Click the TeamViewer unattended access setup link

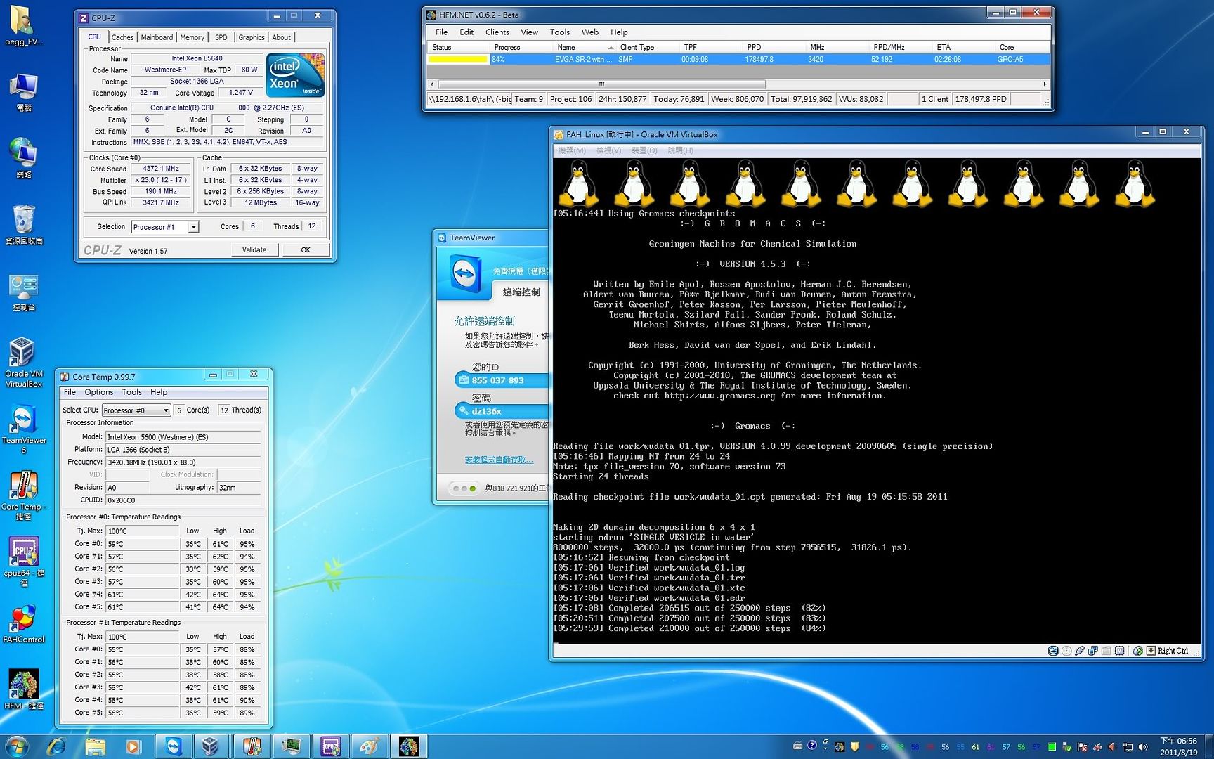(499, 460)
